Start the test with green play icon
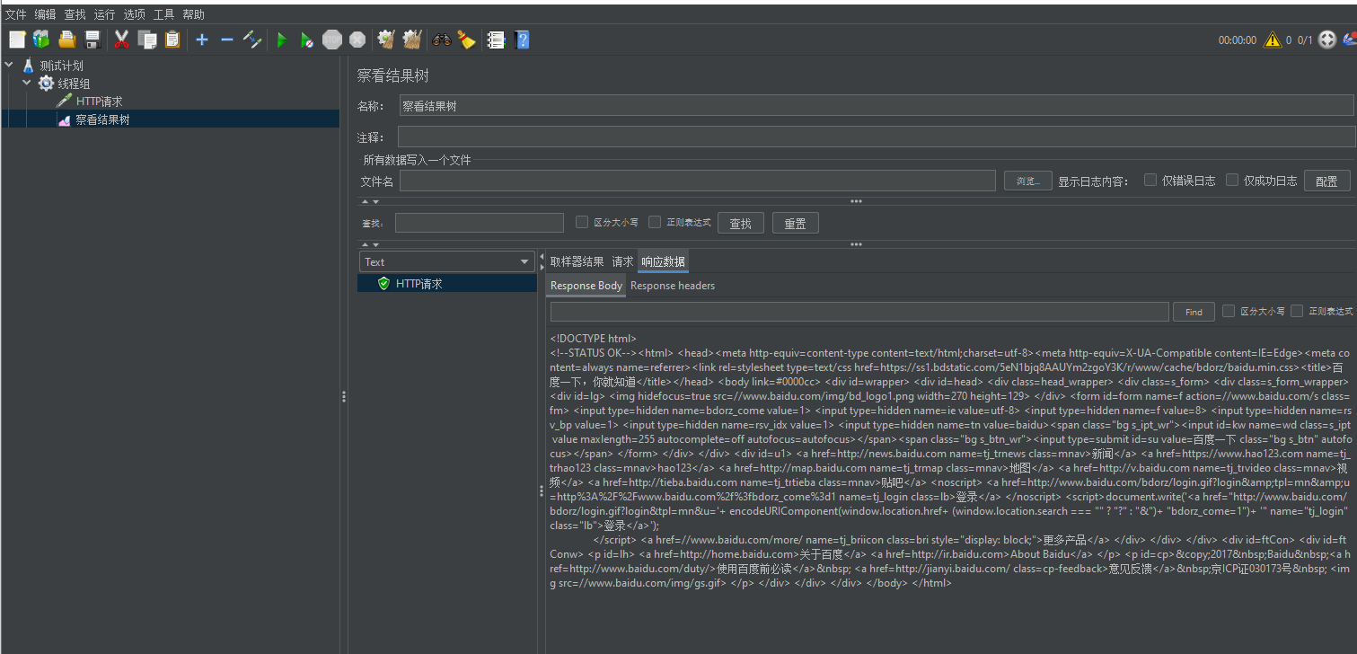 click(281, 40)
